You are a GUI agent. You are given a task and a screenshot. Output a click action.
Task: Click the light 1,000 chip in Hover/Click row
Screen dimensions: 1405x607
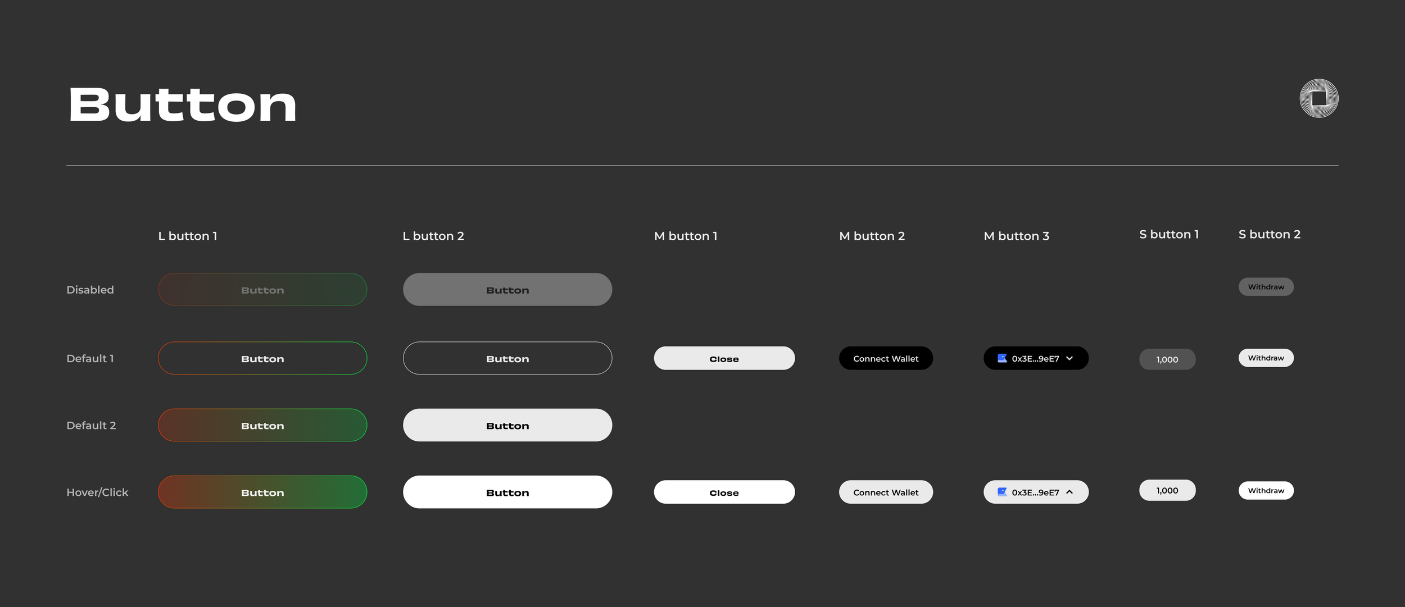click(1167, 490)
